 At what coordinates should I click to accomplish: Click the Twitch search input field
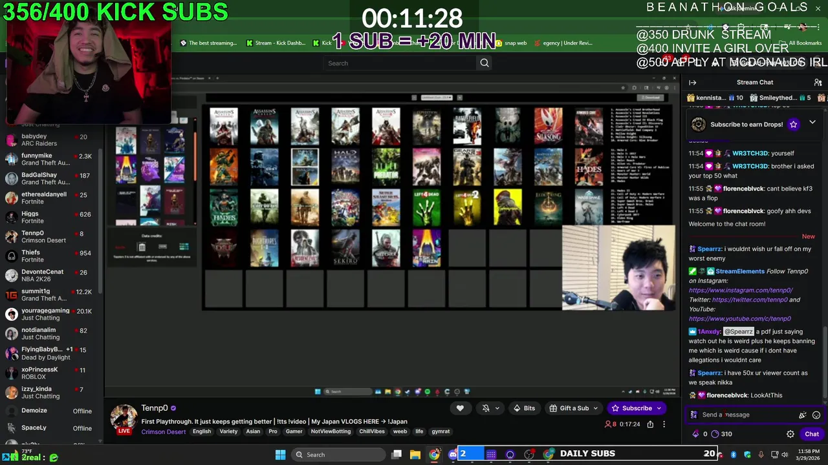pyautogui.click(x=400, y=63)
